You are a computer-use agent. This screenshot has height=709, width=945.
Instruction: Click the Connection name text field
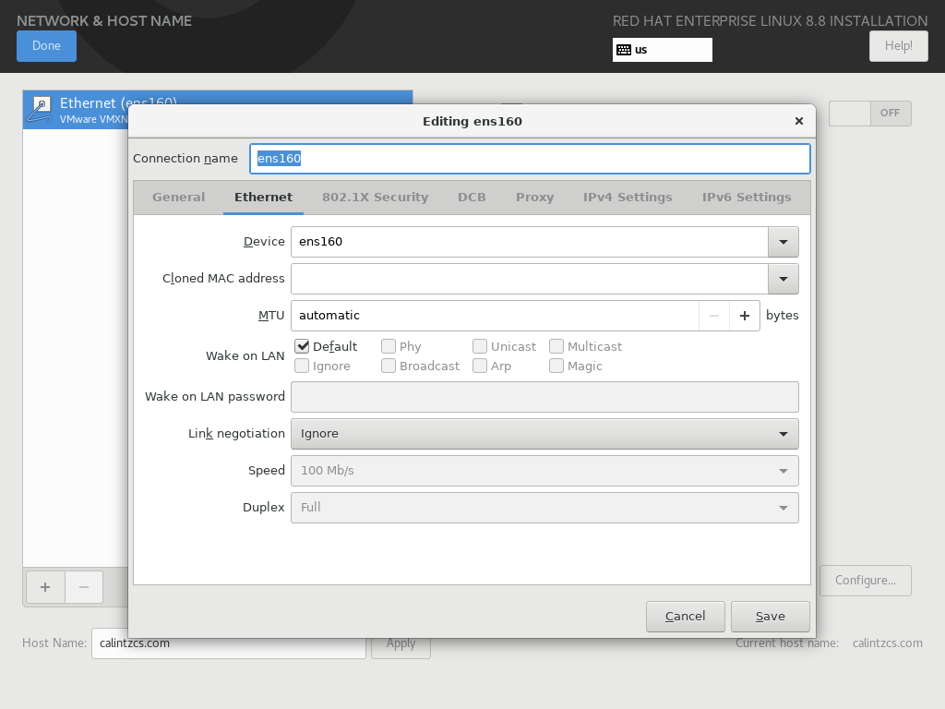click(x=530, y=159)
